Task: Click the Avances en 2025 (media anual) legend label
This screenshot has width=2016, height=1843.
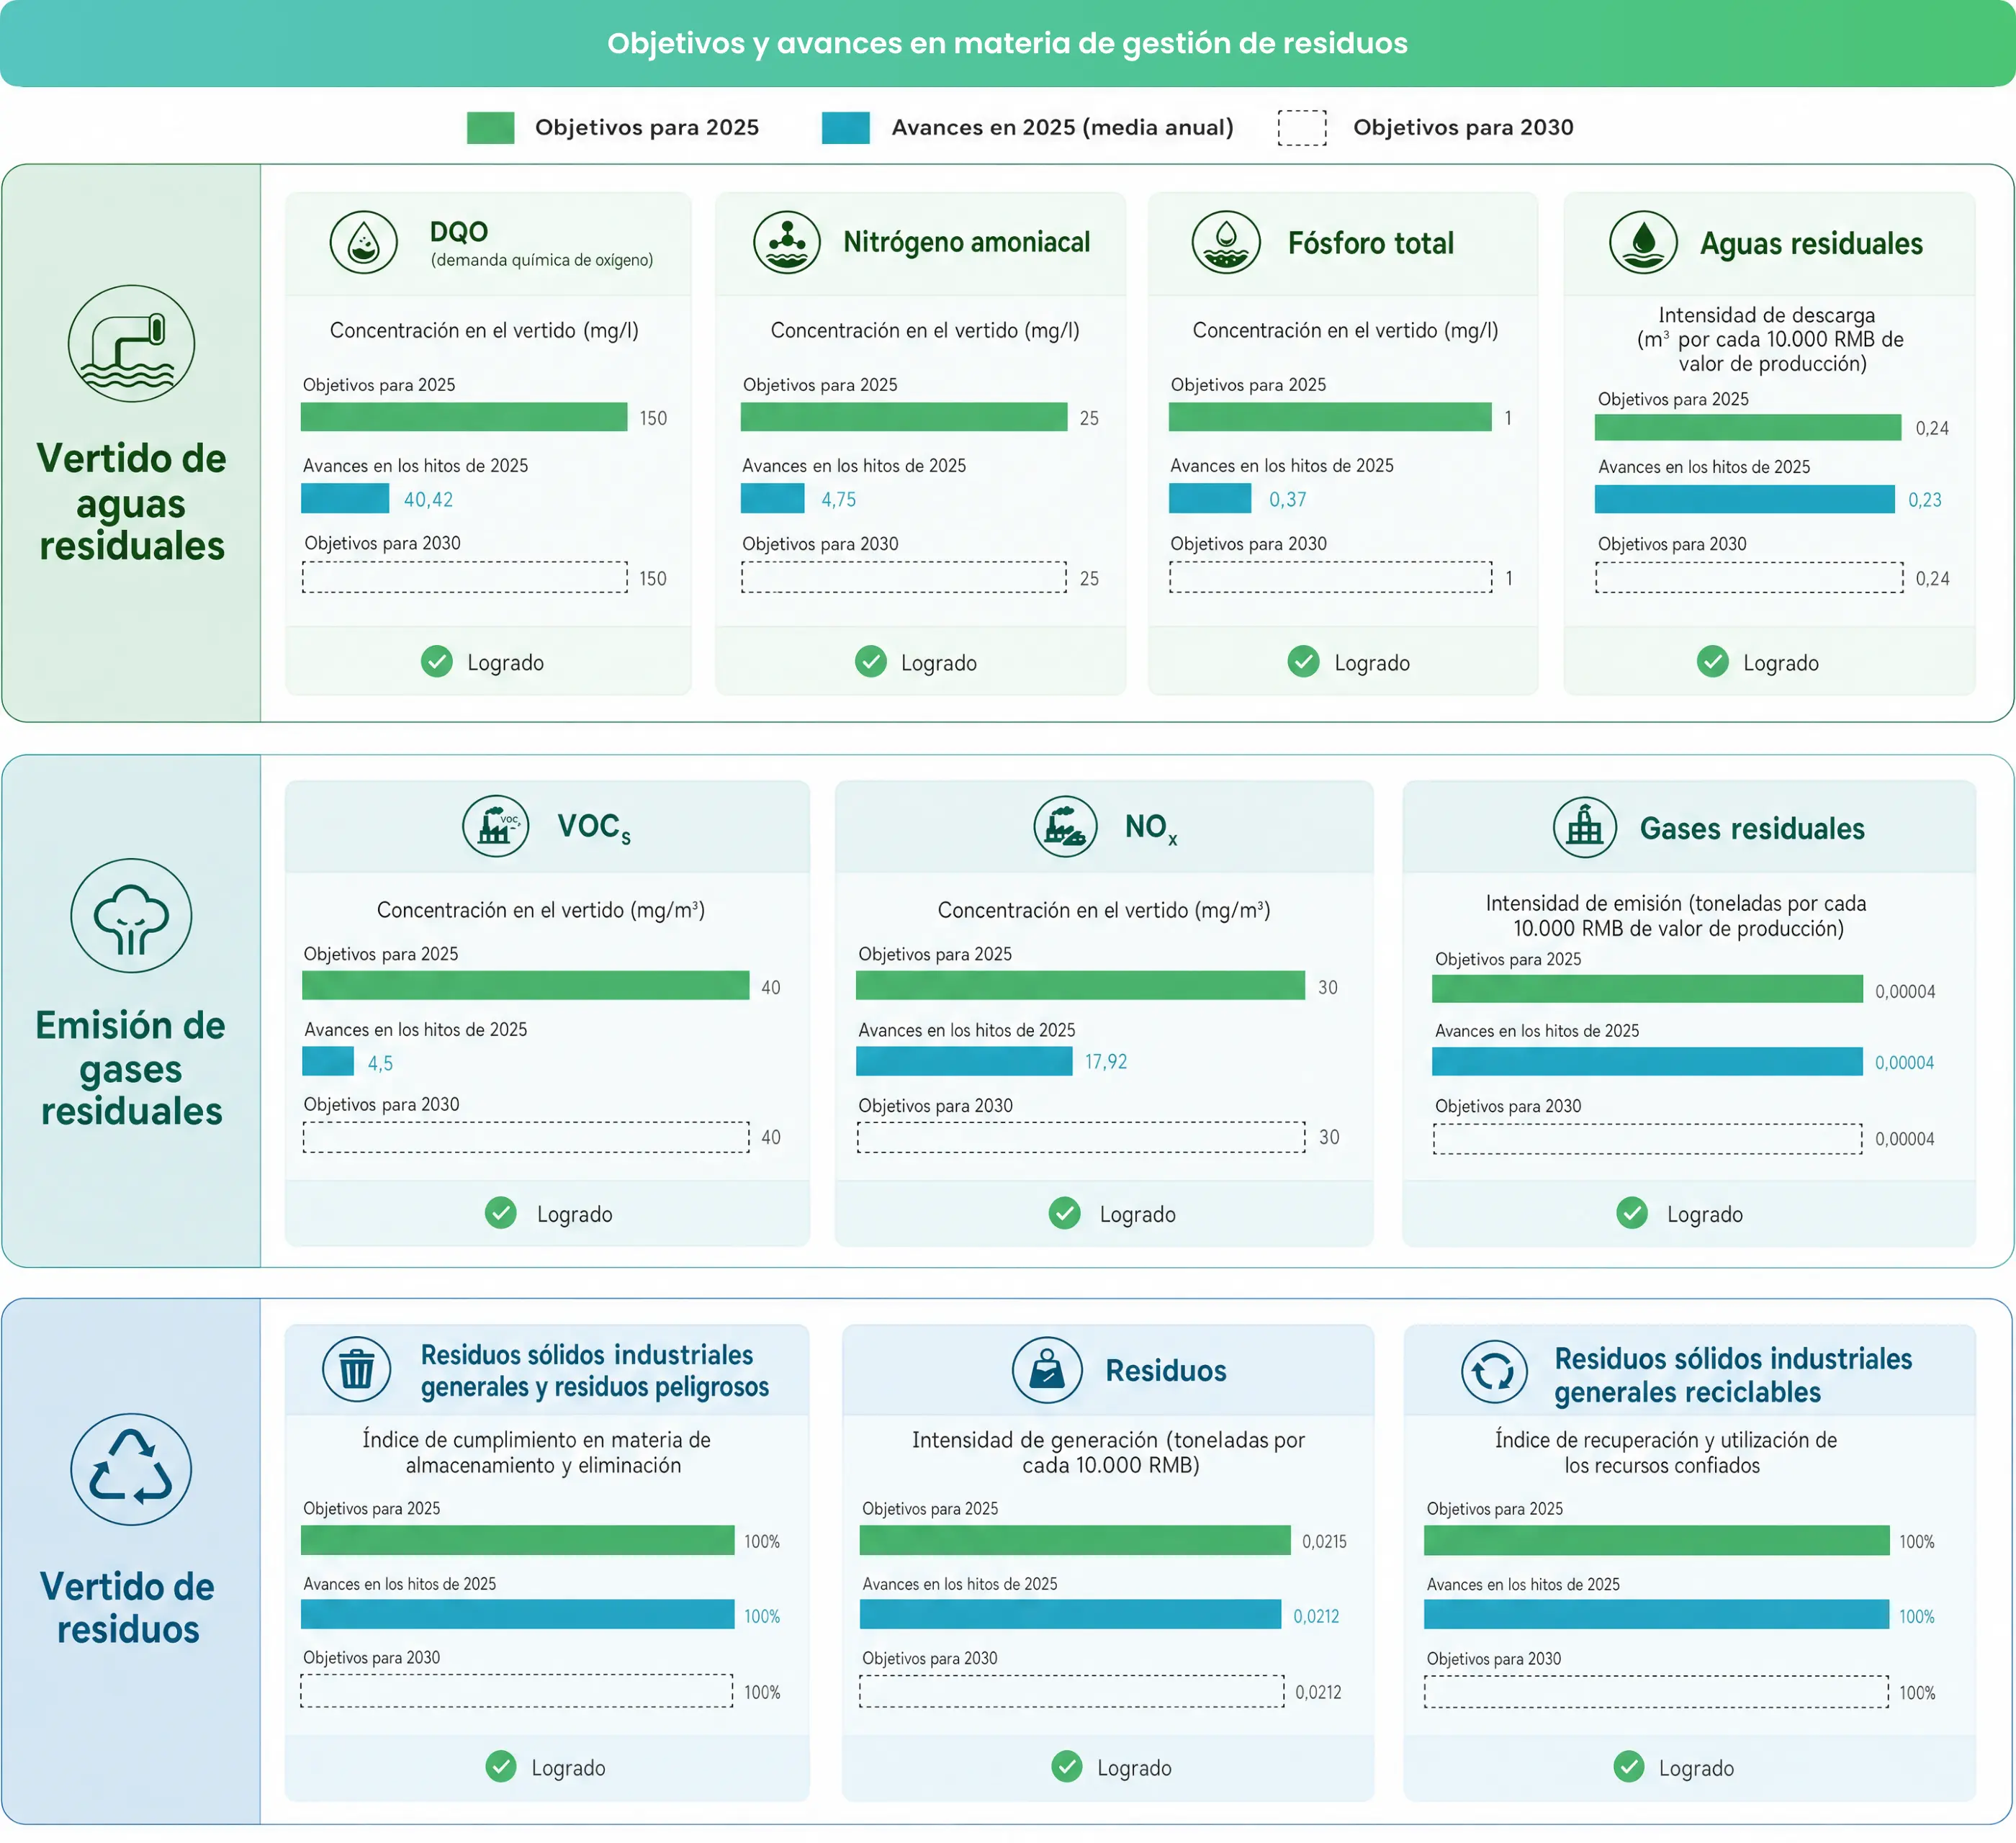Action: (1062, 128)
